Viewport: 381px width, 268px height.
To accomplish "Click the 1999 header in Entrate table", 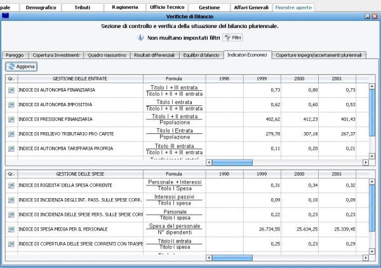I will click(262, 79).
